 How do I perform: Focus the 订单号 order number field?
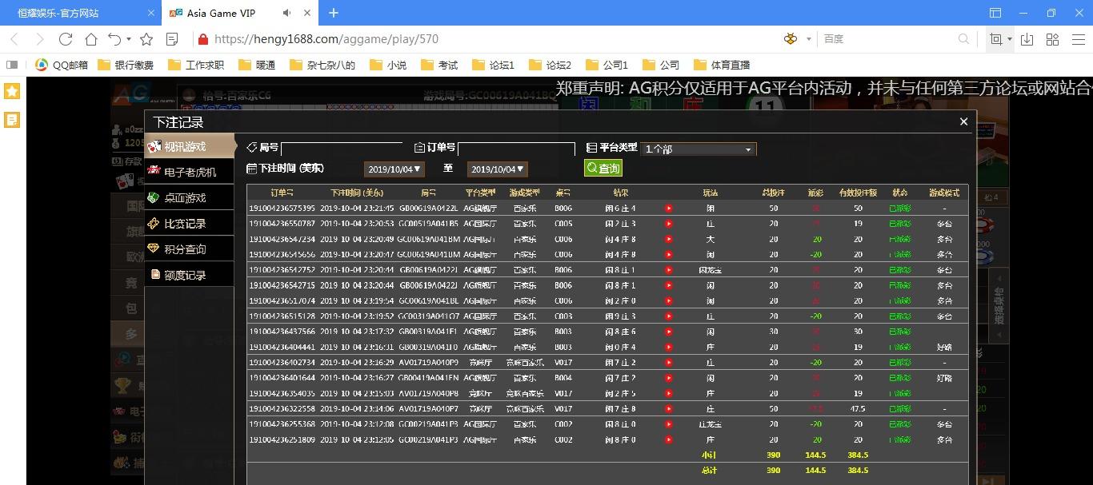pos(516,149)
